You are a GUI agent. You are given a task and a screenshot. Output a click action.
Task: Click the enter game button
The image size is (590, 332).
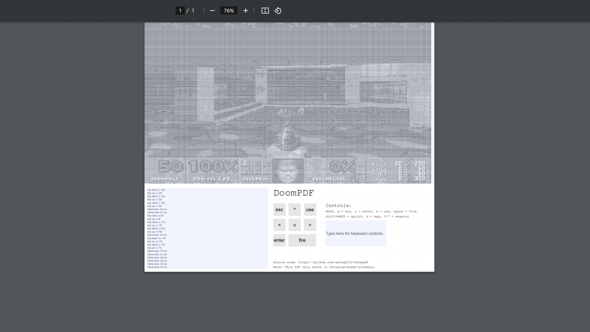click(x=279, y=240)
